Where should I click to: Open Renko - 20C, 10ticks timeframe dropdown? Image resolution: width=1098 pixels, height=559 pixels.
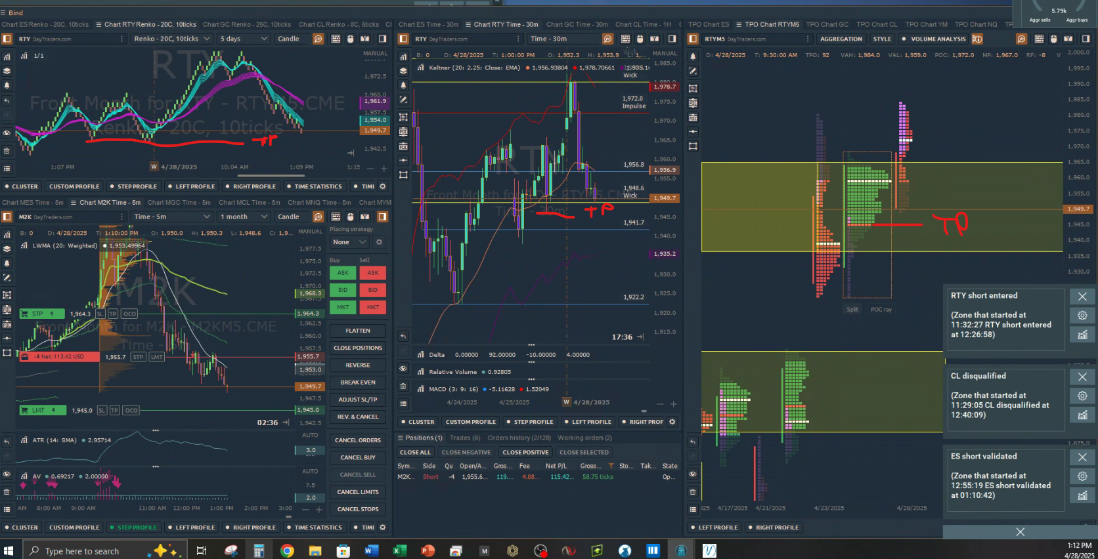171,39
